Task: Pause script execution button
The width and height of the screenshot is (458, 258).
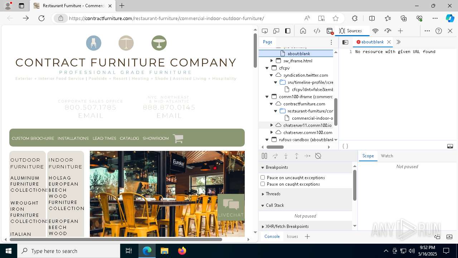Action: [264, 156]
